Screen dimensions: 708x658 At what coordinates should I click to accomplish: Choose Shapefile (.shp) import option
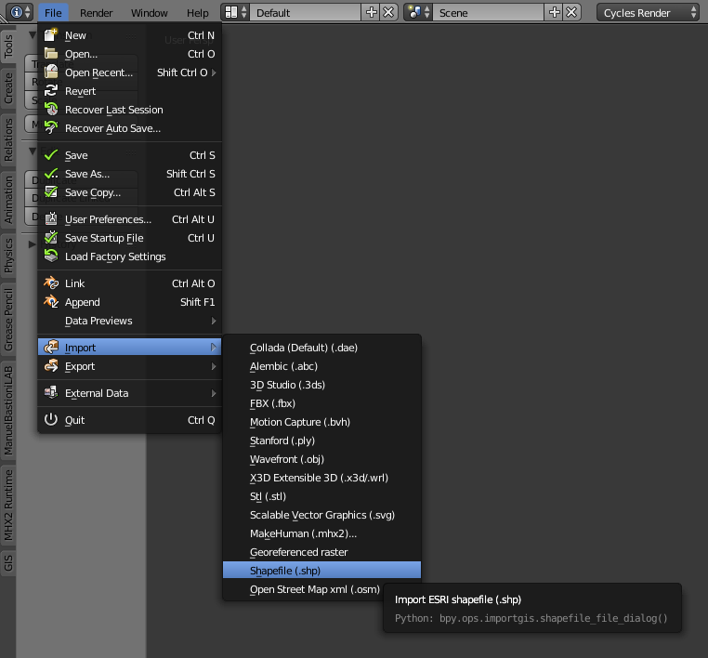tap(321, 571)
